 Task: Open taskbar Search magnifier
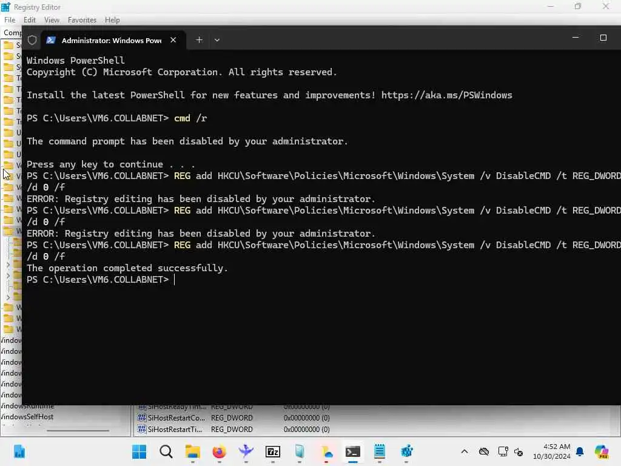(x=166, y=451)
